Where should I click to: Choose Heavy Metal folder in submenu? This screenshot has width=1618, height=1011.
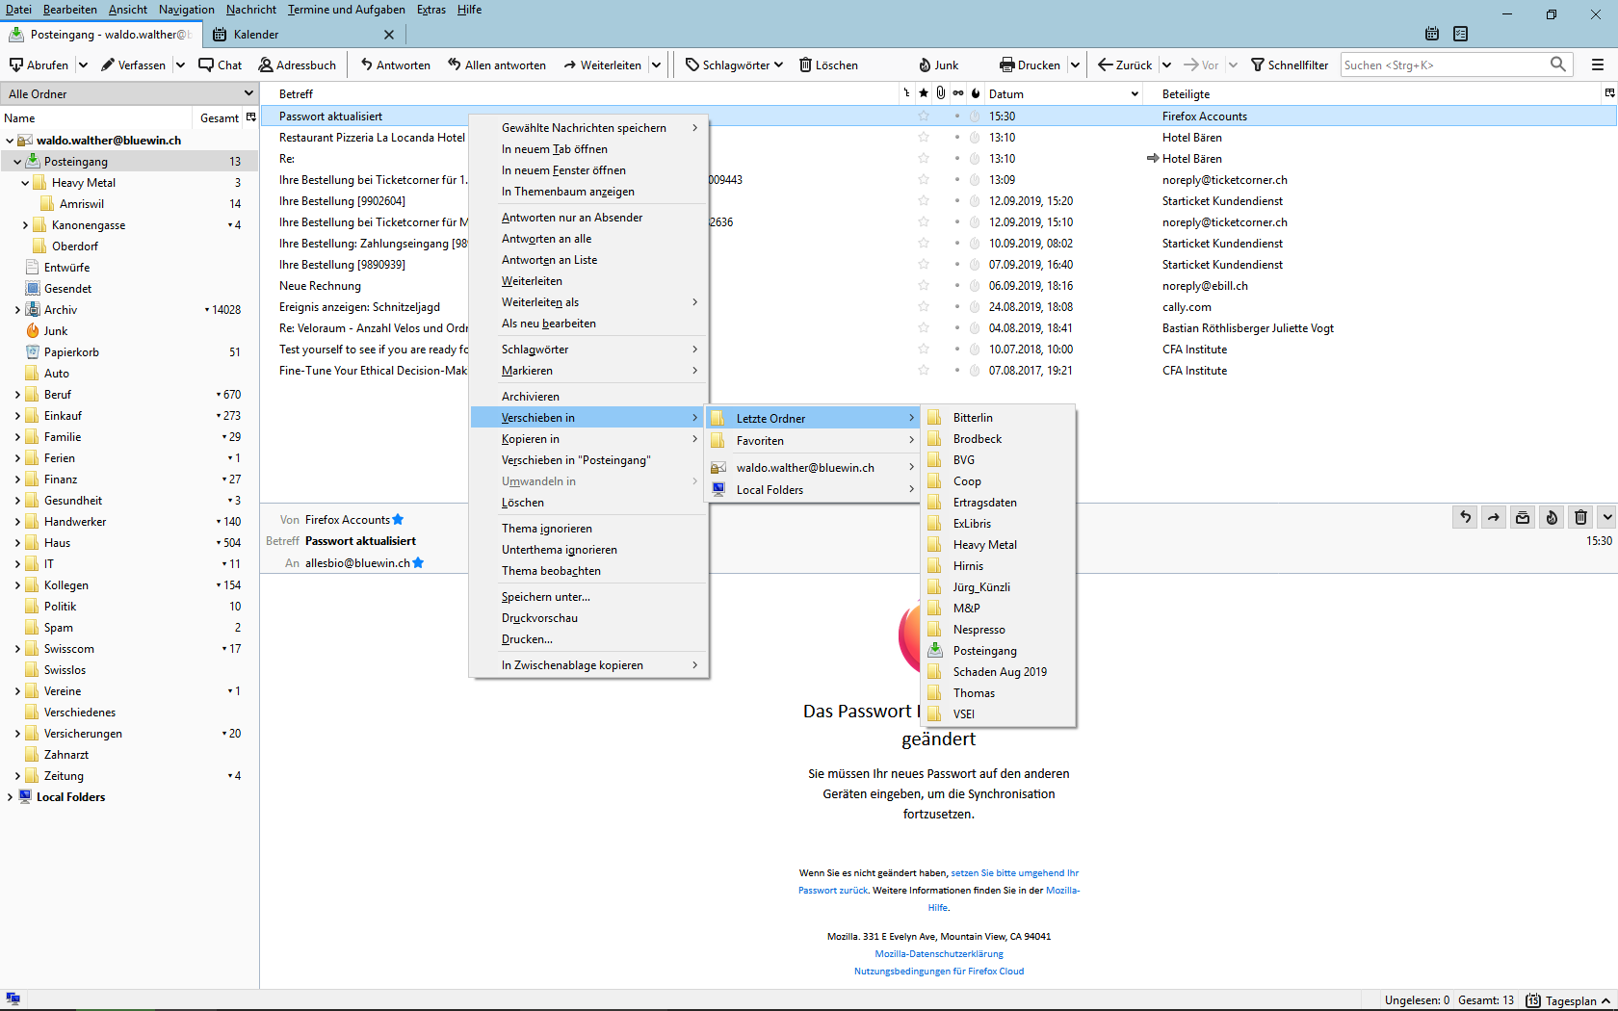click(x=984, y=545)
